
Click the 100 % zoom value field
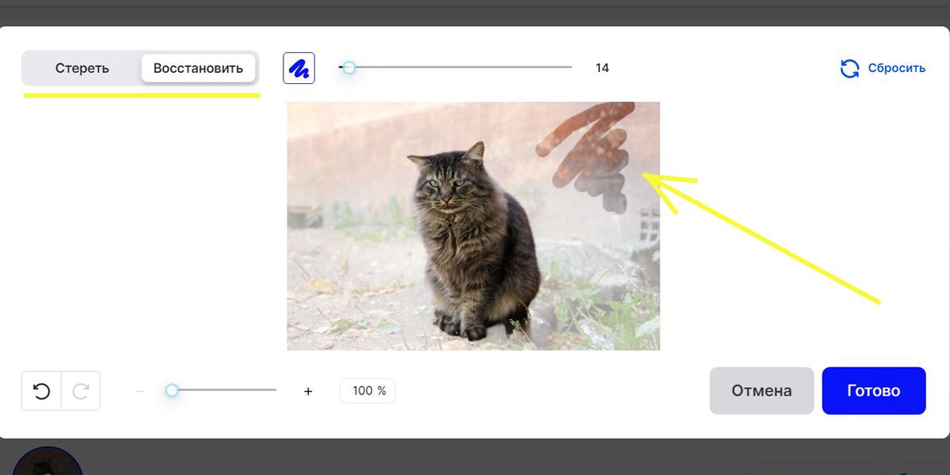tap(368, 391)
